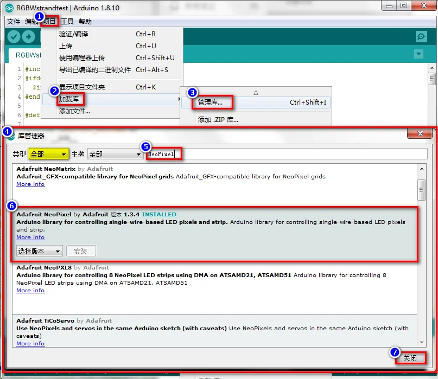Click the INSTALLED status label
The width and height of the screenshot is (438, 379).
tap(159, 214)
